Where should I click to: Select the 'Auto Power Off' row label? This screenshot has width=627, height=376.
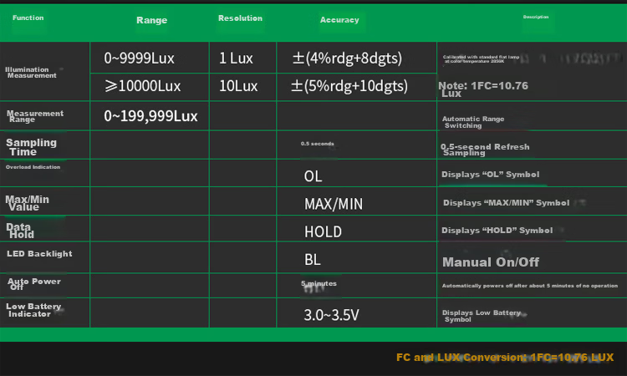click(x=34, y=284)
